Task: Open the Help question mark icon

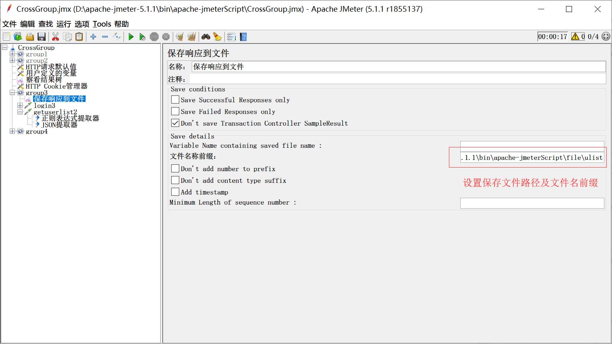Action: coord(243,37)
